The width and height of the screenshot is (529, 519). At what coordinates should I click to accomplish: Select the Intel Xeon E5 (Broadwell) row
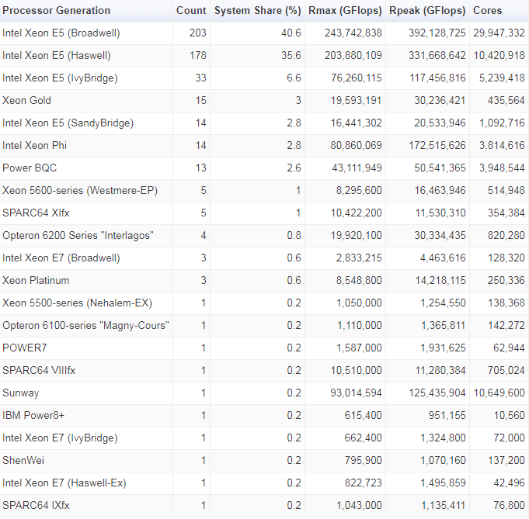264,33
